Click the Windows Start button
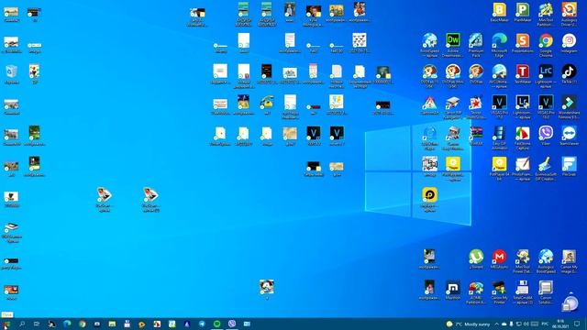587x330 pixels. click(6, 324)
